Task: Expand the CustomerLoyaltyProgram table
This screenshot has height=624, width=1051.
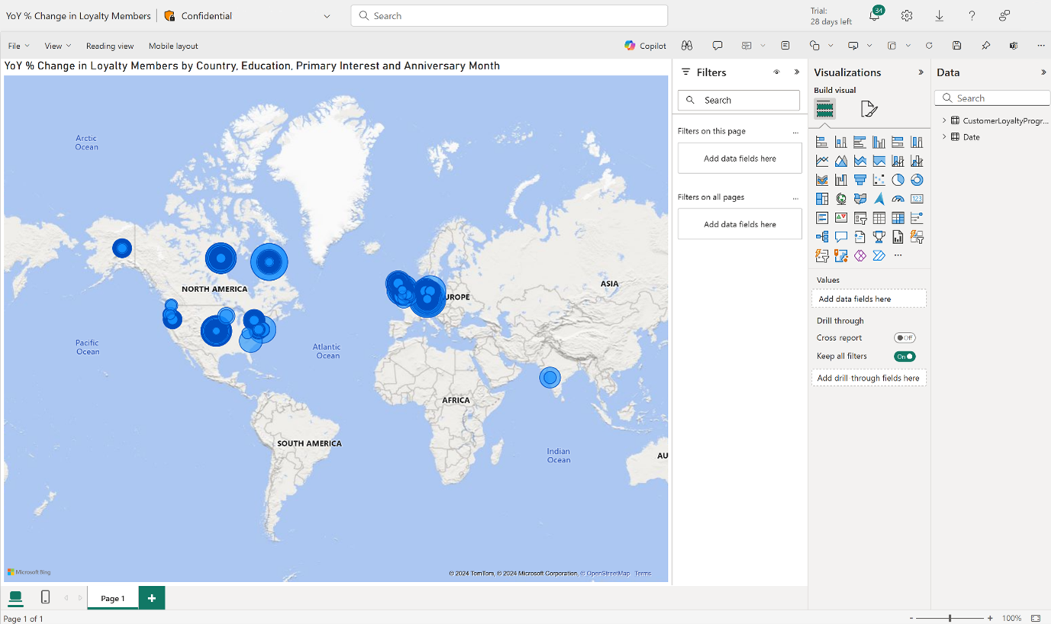Action: (x=944, y=121)
